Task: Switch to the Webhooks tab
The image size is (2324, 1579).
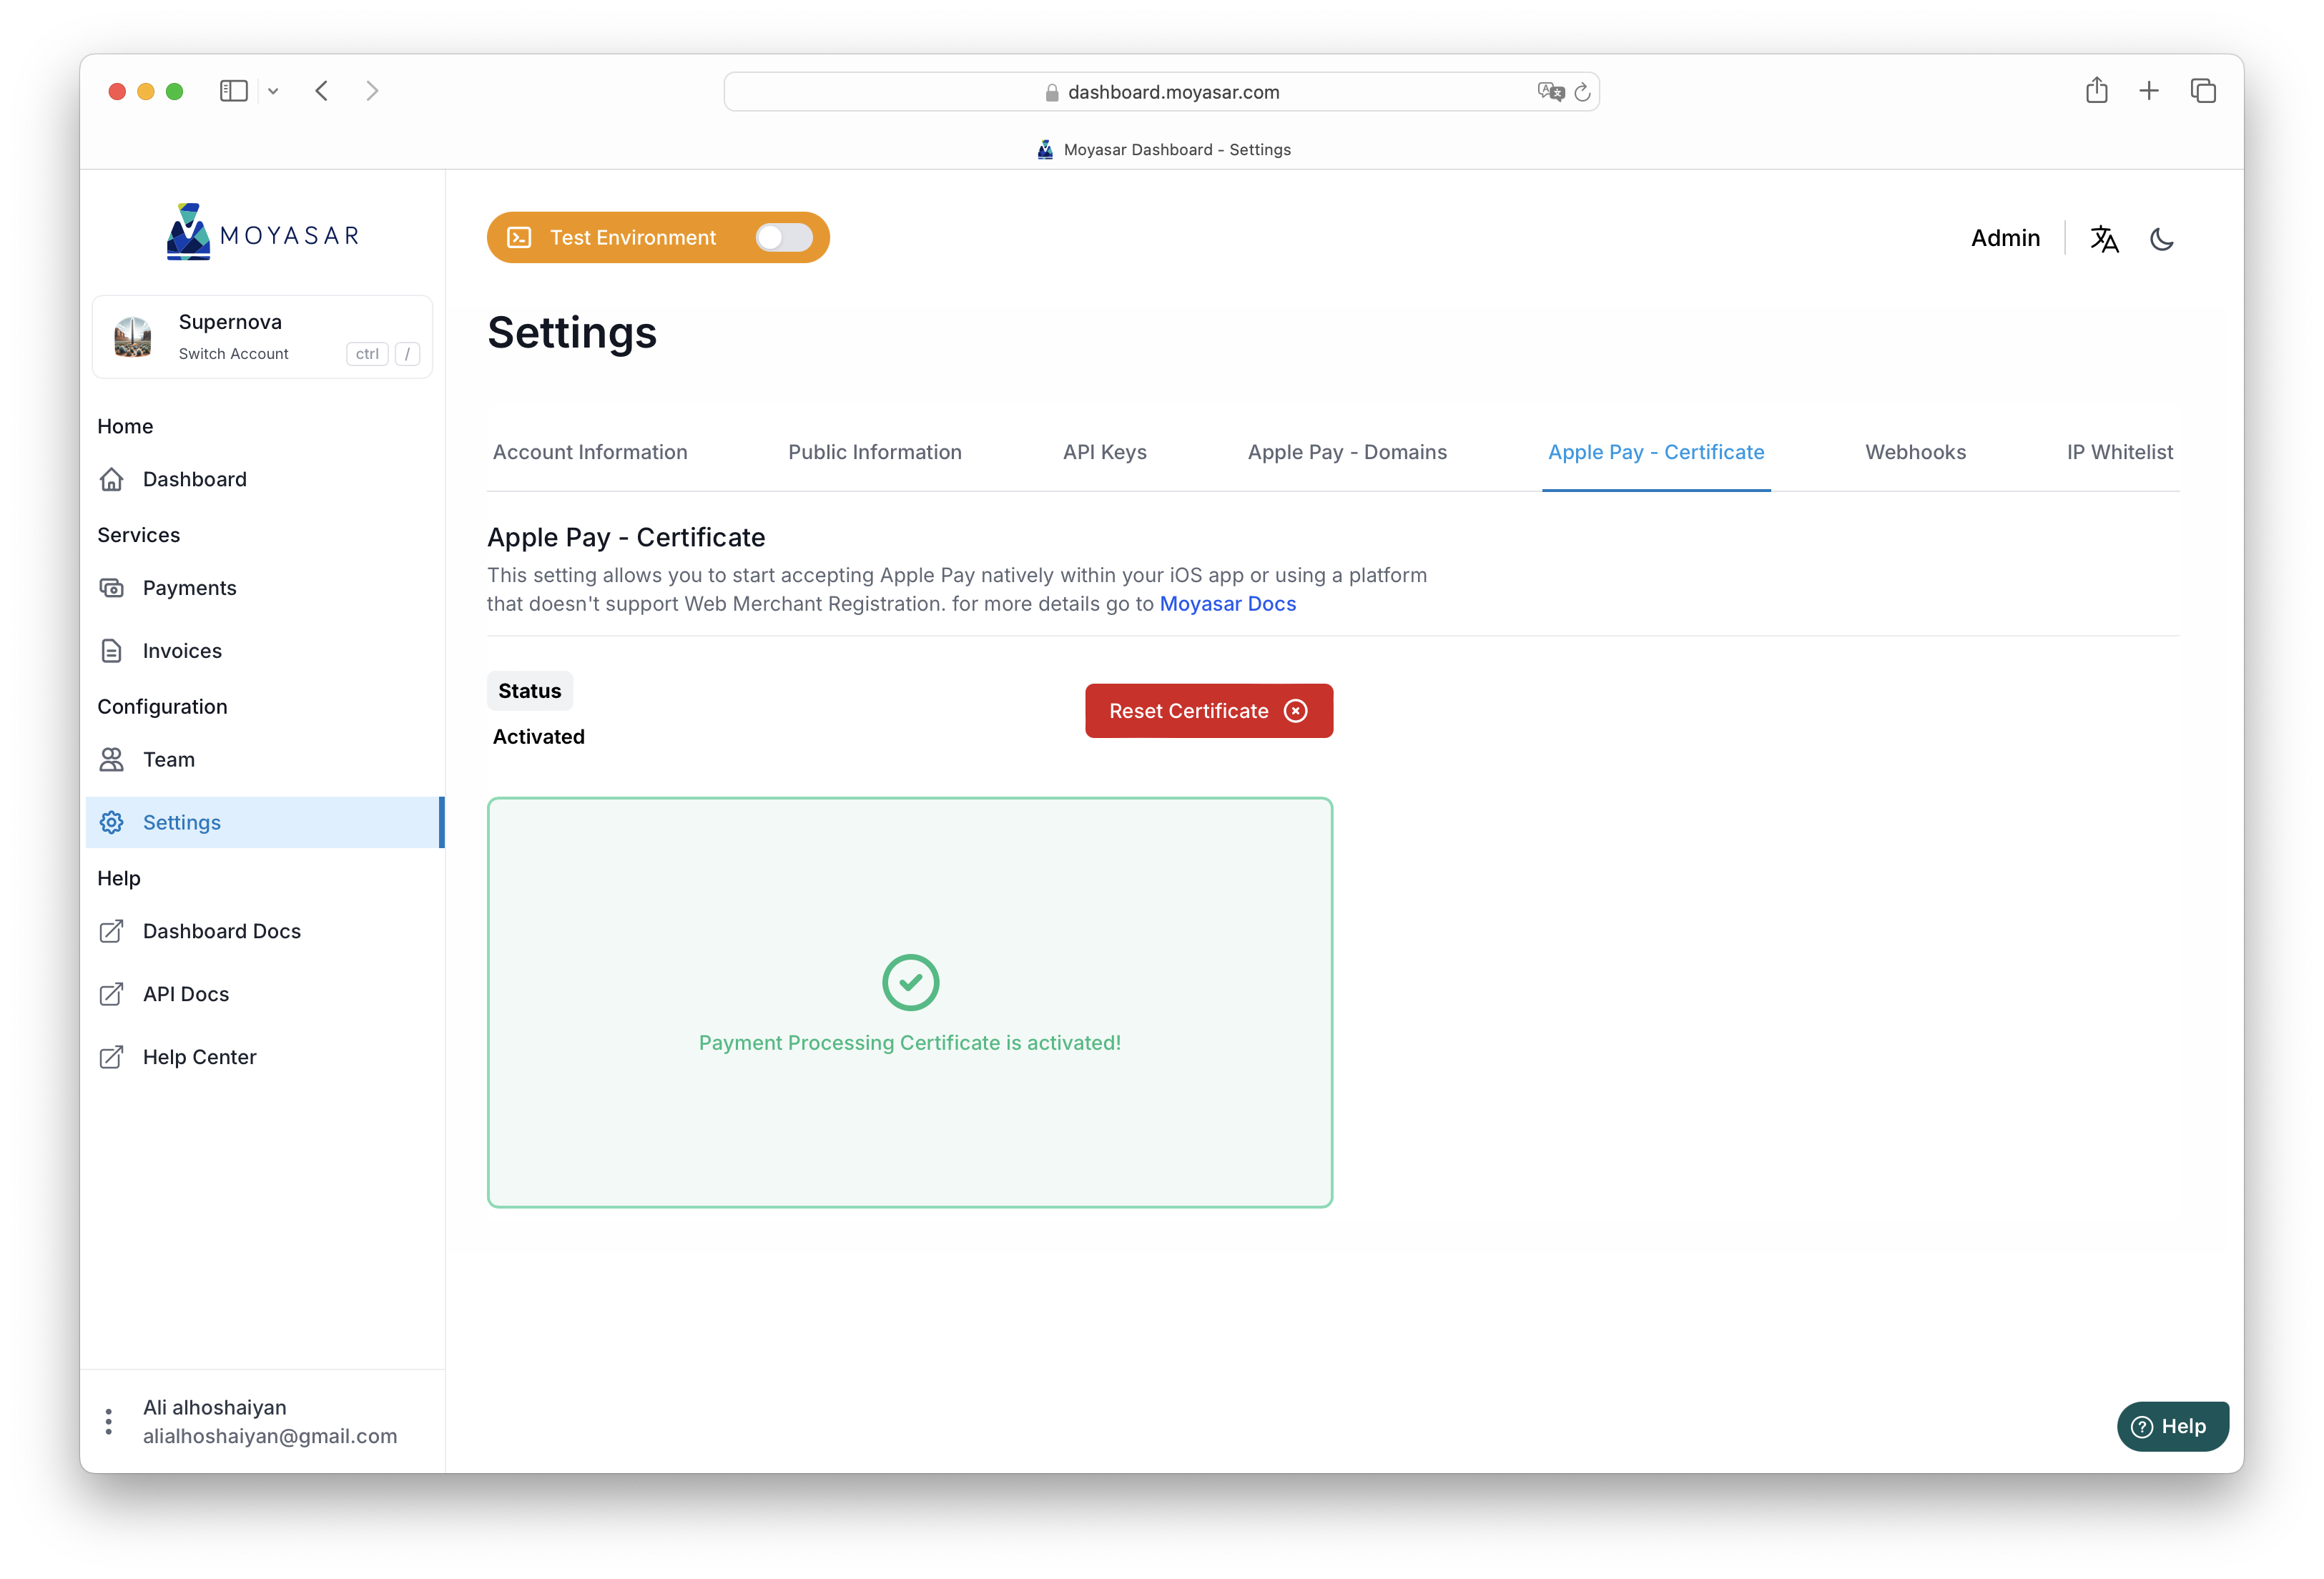Action: (1915, 452)
